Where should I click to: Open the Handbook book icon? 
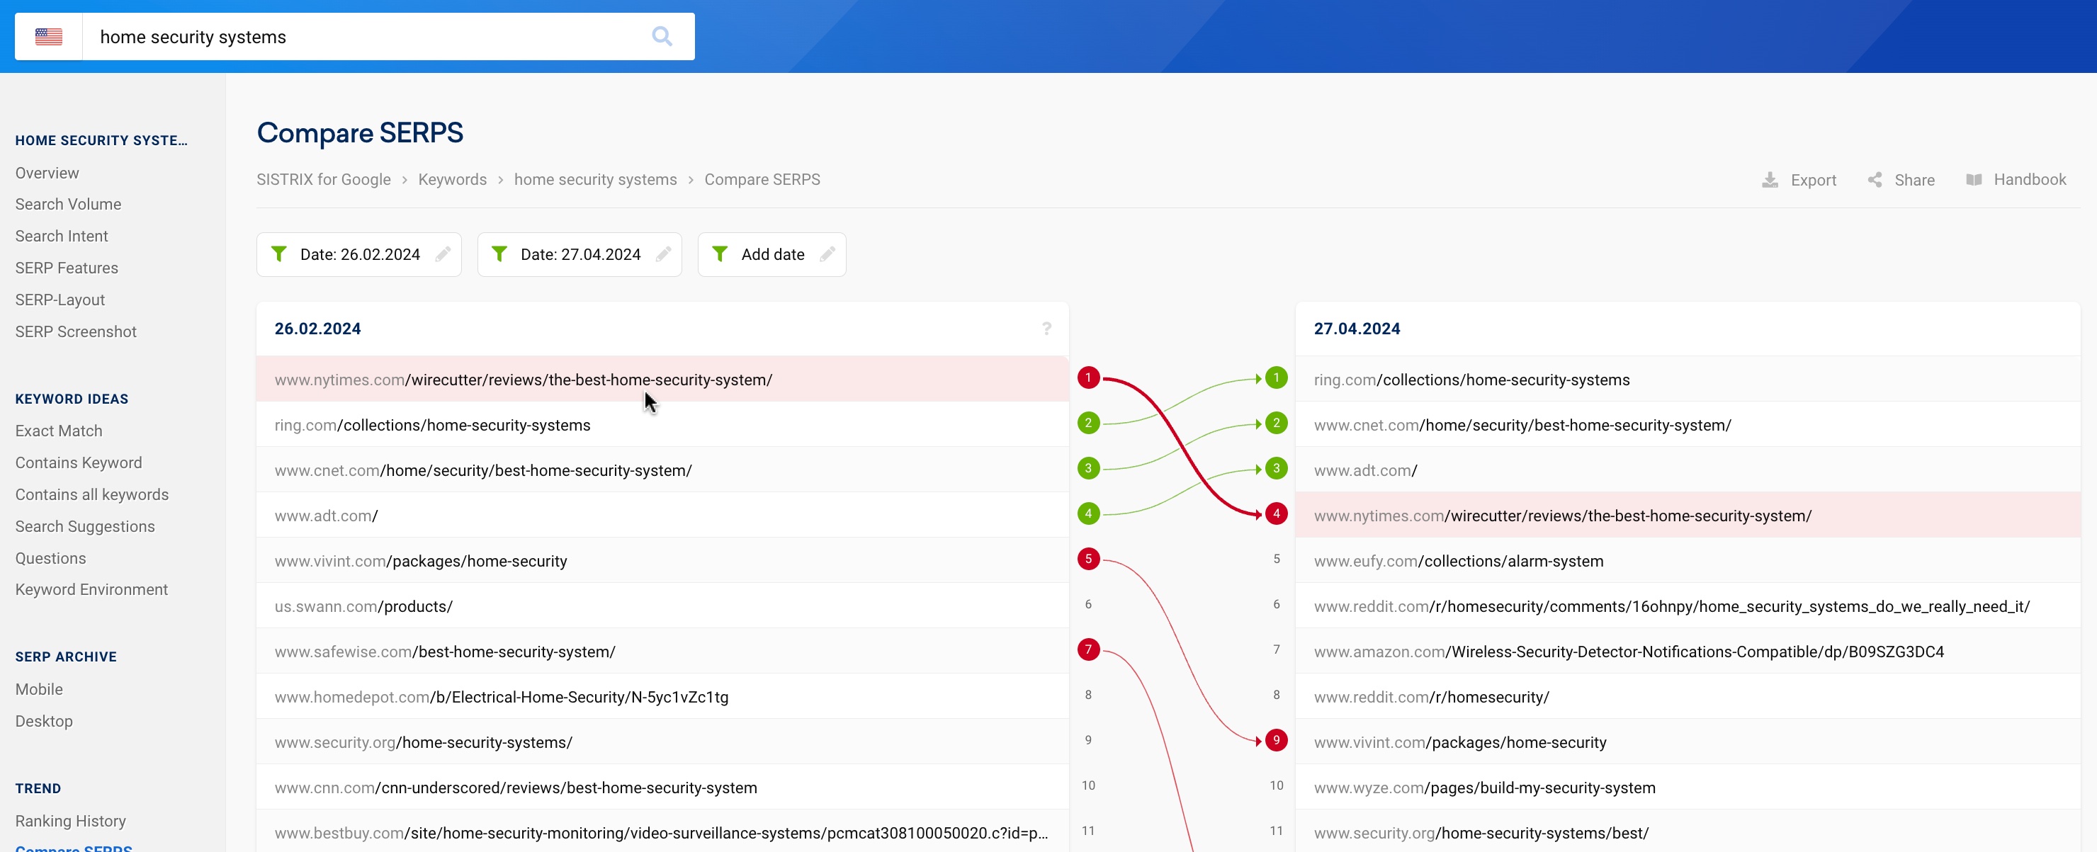point(1974,180)
